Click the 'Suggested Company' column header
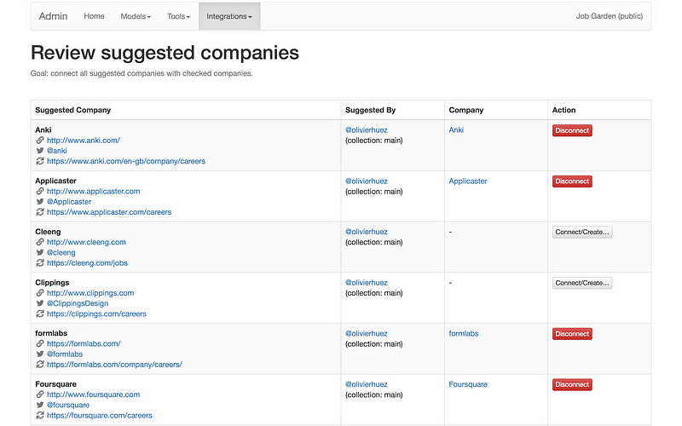This screenshot has width=682, height=426. point(73,110)
